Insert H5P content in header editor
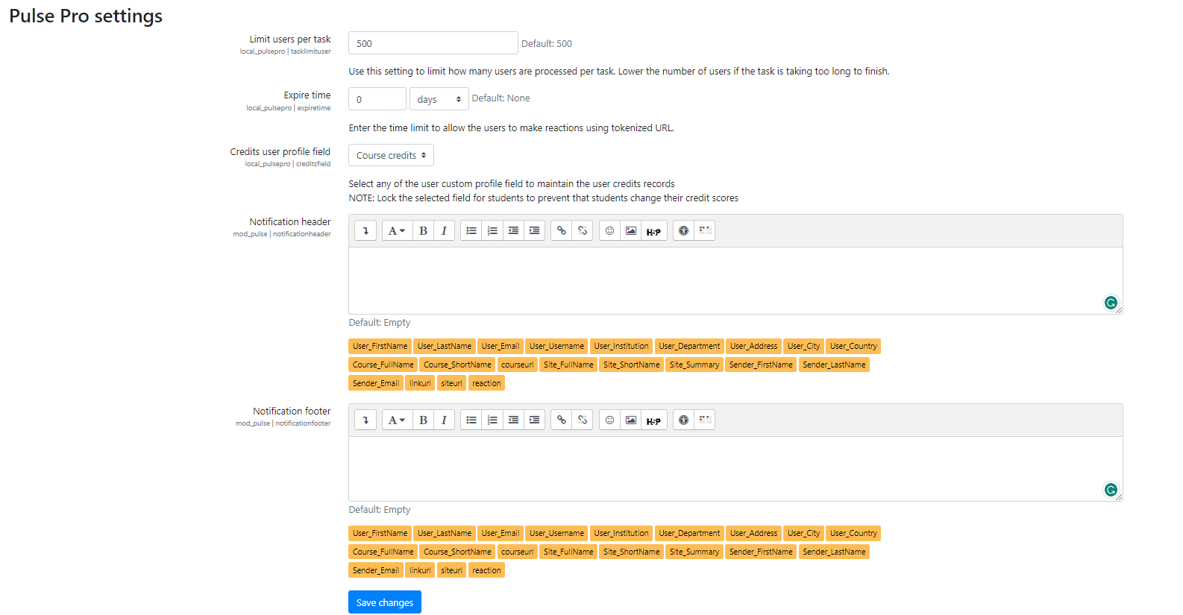Viewport: 1183px width, 615px height. coord(653,231)
